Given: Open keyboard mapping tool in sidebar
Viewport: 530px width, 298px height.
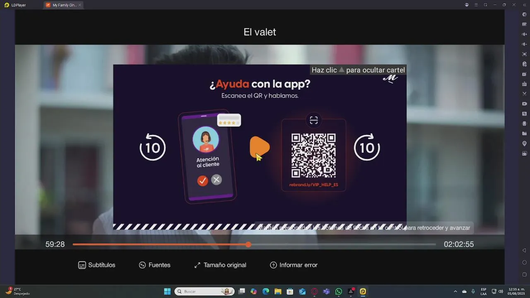Looking at the screenshot, I should [524, 24].
